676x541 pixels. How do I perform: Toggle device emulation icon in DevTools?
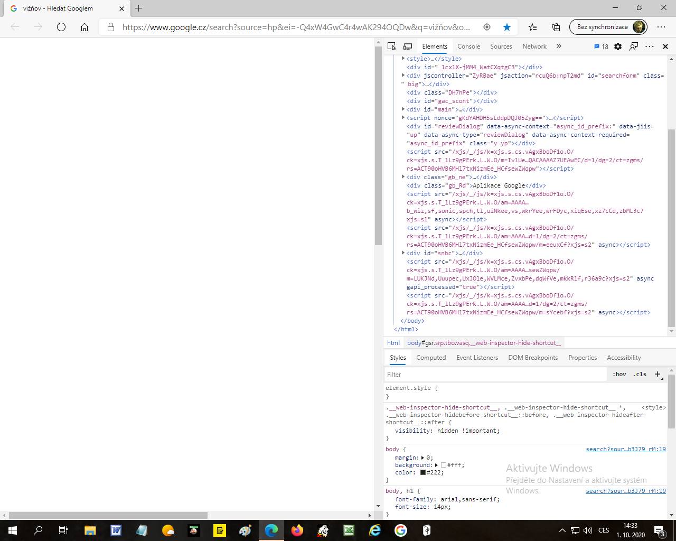[x=408, y=46]
